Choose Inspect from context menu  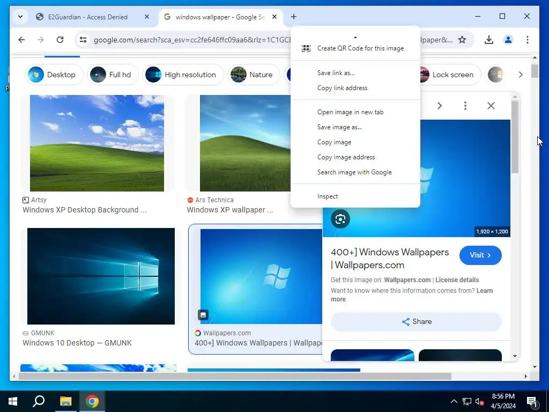(x=355, y=196)
